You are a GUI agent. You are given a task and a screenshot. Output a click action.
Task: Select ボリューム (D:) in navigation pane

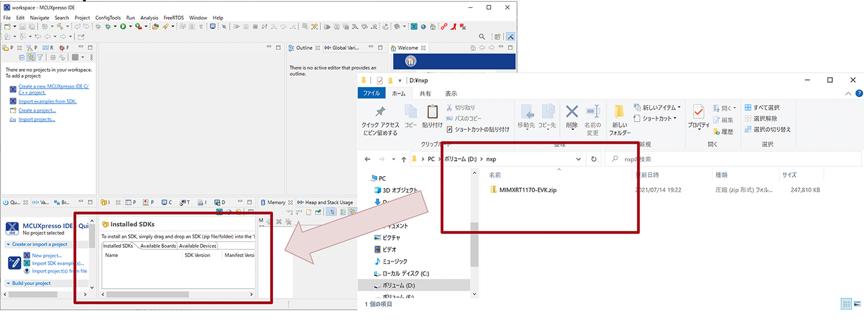point(398,285)
